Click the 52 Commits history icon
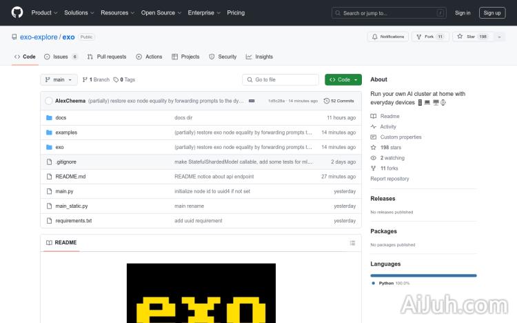This screenshot has height=323, width=517. (326, 101)
